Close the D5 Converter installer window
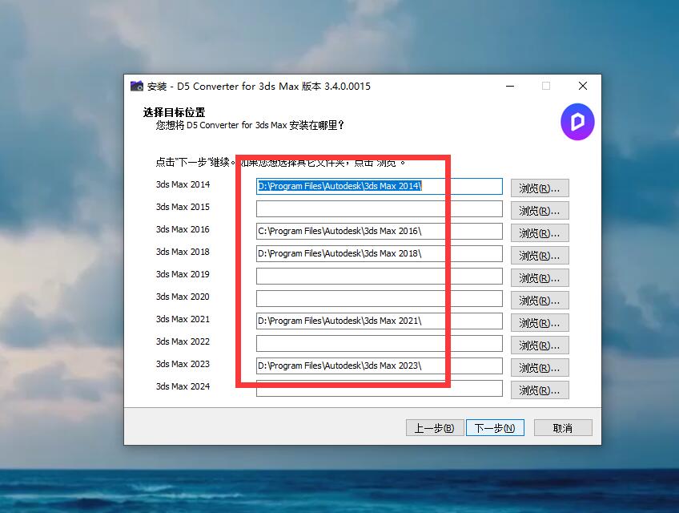 [583, 86]
